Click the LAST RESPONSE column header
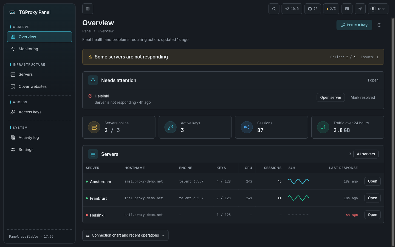This screenshot has width=395, height=247. 343,168
